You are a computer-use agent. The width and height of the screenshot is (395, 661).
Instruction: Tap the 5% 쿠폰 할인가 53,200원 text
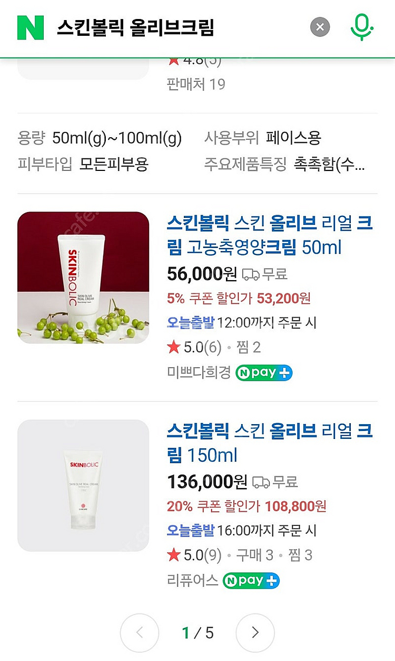pos(239,299)
